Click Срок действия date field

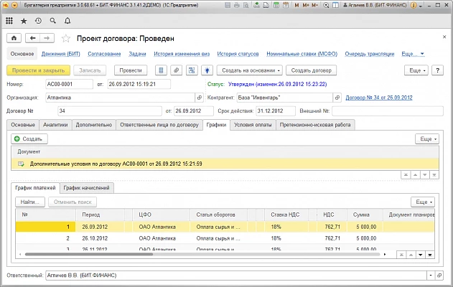[x=276, y=111]
